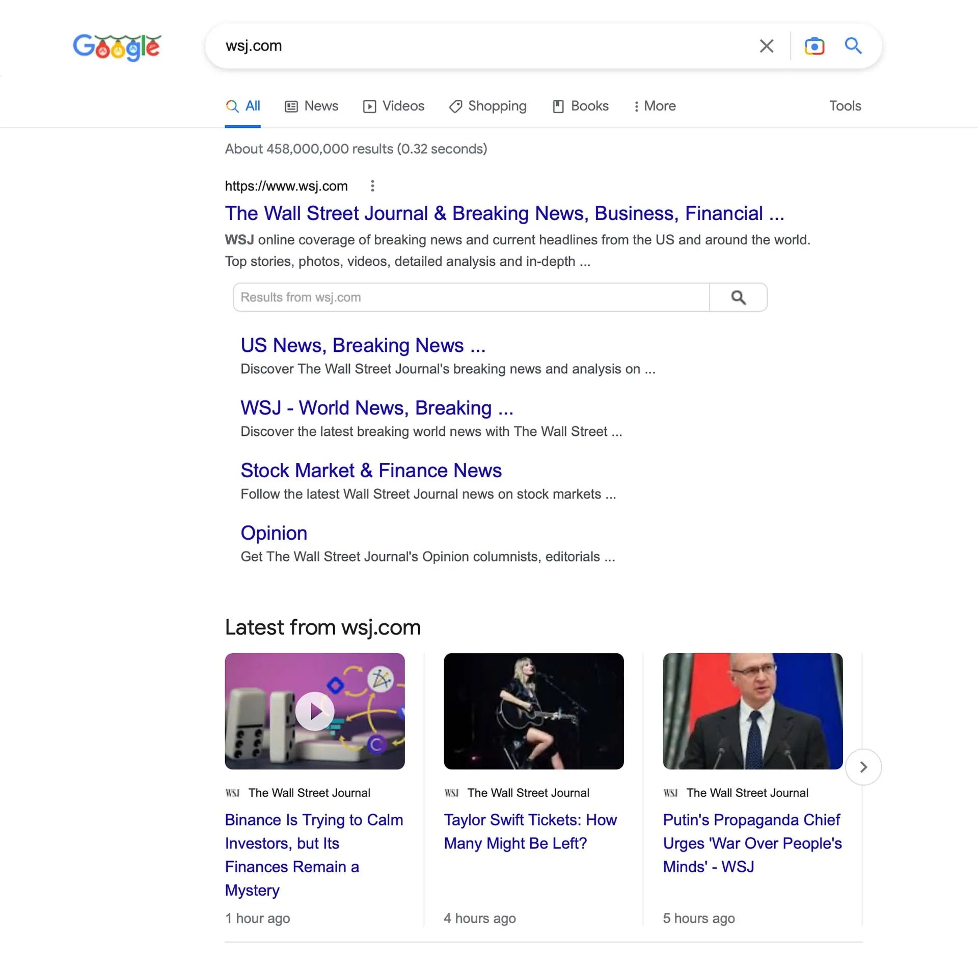978x968 pixels.
Task: Select the Shopping tab
Action: coord(487,106)
